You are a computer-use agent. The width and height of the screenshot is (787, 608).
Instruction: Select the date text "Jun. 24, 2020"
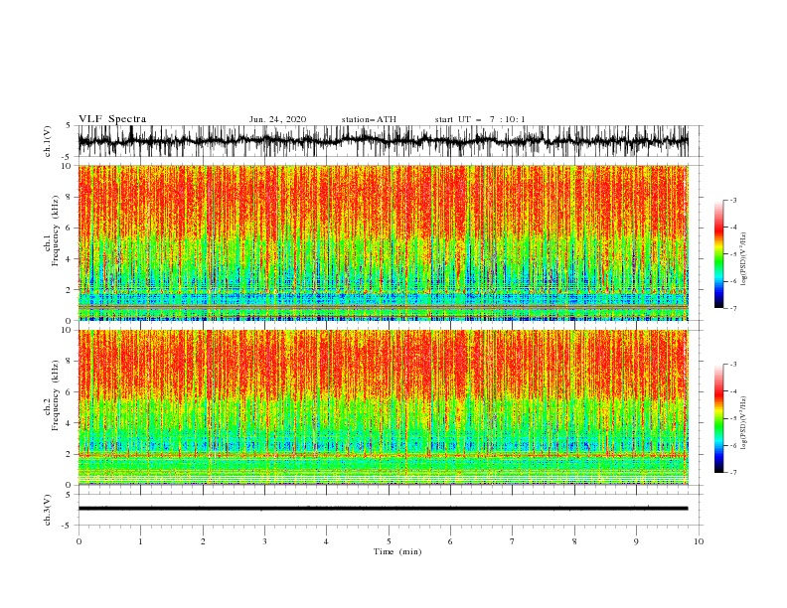[x=277, y=119]
